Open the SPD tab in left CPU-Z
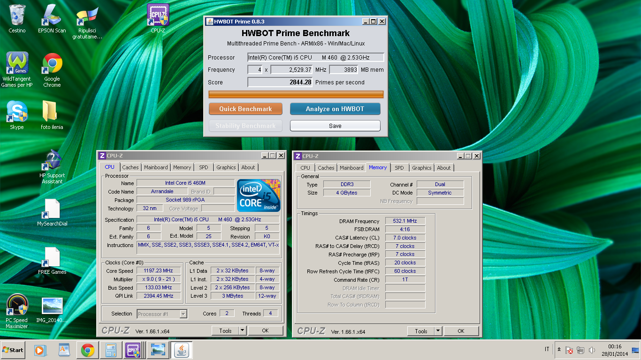Image resolution: width=641 pixels, height=360 pixels. [204, 167]
